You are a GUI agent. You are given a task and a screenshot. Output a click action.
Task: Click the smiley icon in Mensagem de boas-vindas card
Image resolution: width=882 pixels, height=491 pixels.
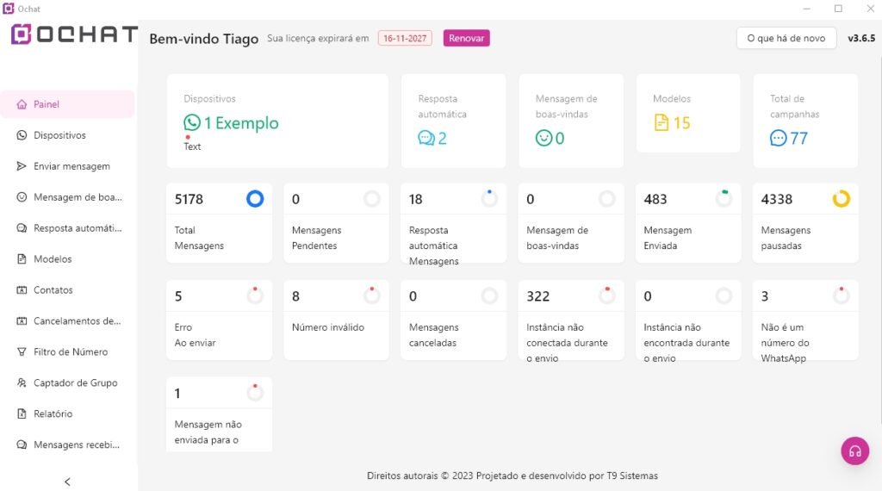(543, 139)
